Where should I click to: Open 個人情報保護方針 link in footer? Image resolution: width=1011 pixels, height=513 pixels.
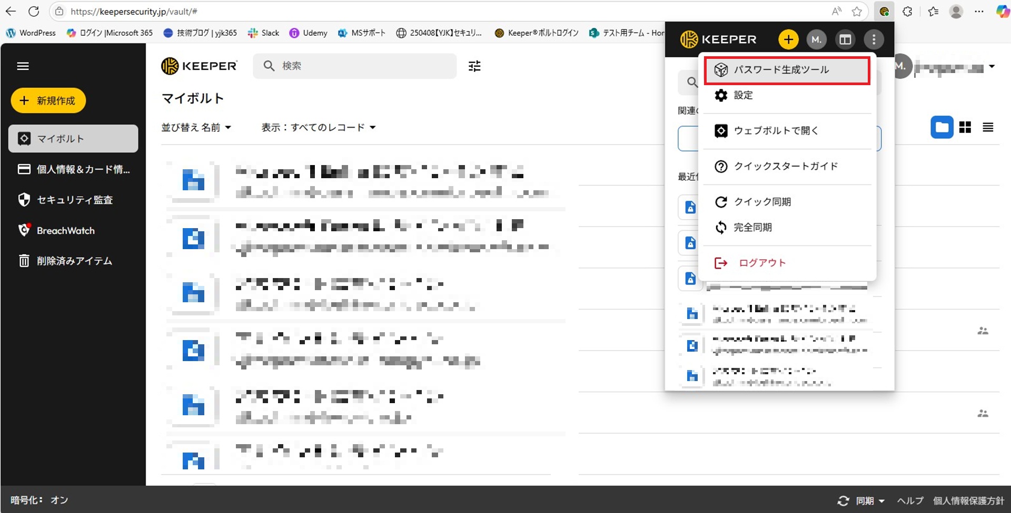(x=968, y=501)
